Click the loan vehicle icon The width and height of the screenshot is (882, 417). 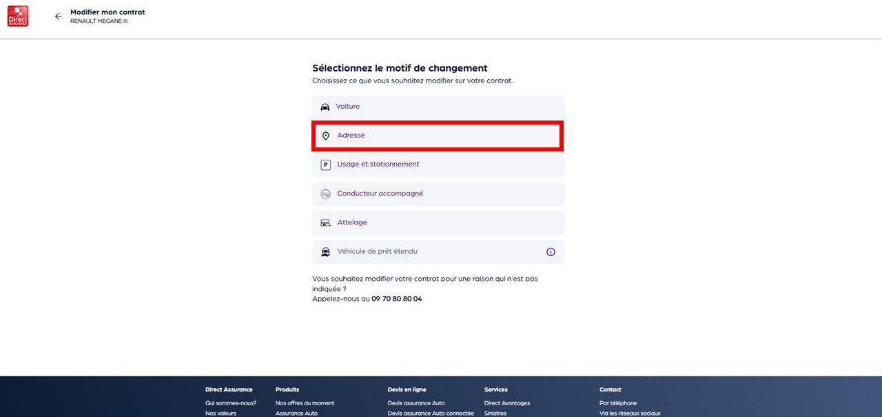point(326,252)
